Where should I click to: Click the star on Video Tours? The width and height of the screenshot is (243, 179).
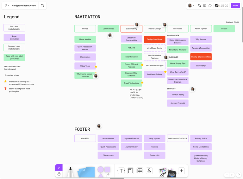[96, 67]
